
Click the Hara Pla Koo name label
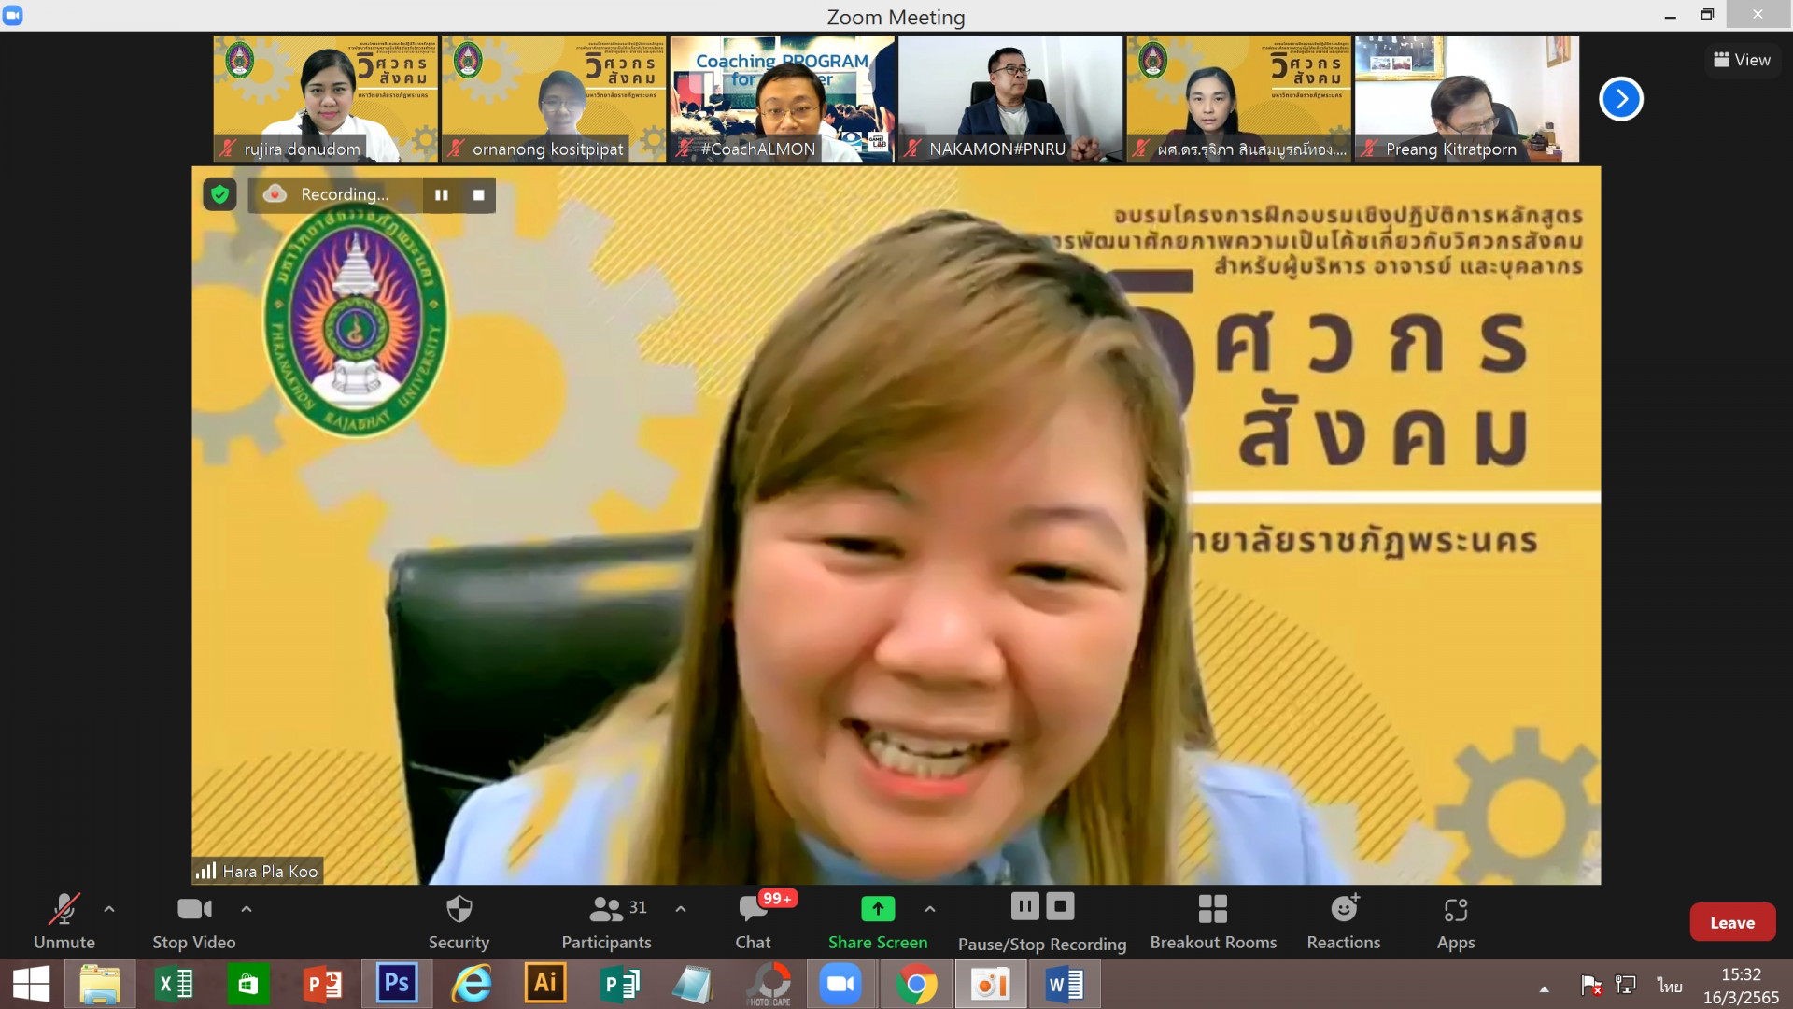pyautogui.click(x=259, y=871)
